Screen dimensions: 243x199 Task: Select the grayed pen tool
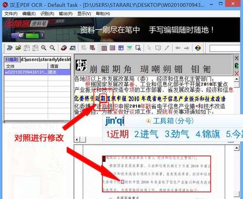[x=167, y=48]
